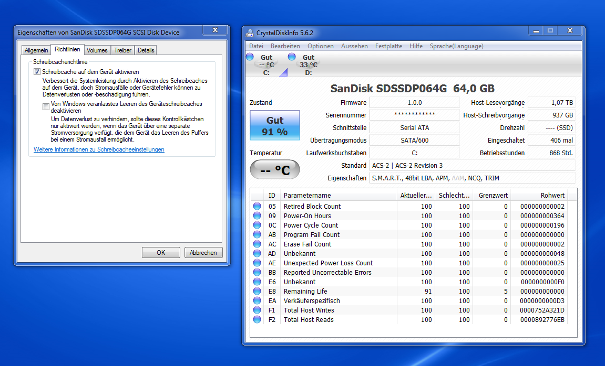Click the Schnittstelle field Serial ATA
Screen dimensions: 605x366
click(x=415, y=127)
